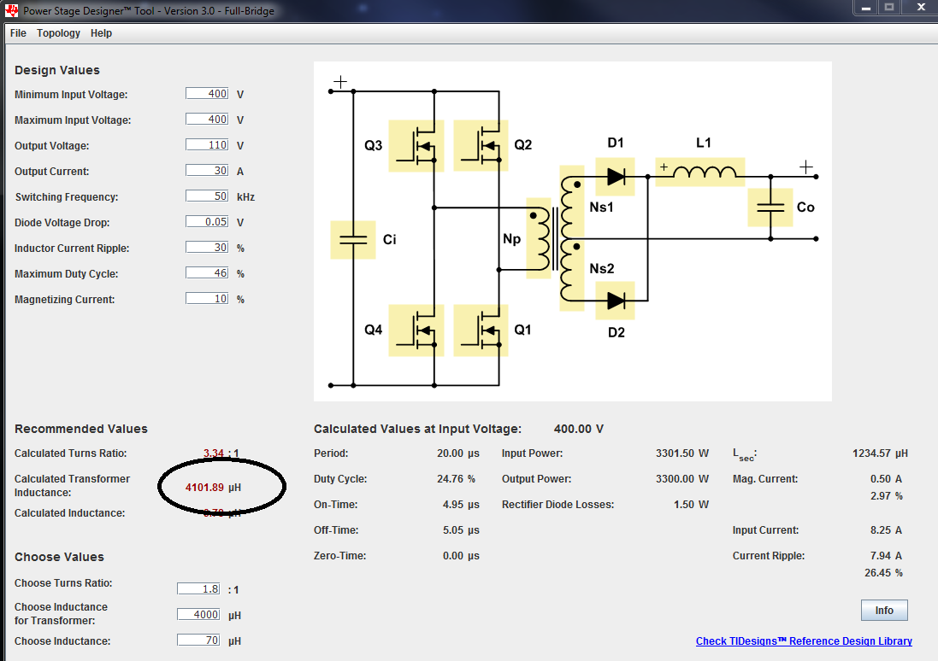The image size is (938, 661).
Task: Click the Minimum Input Voltage field
Action: pos(207,94)
